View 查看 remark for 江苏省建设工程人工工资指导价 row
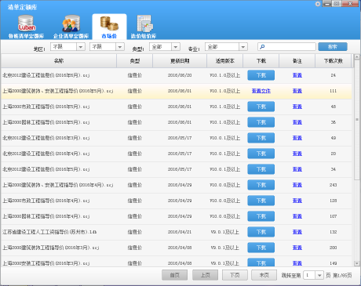The image size is (361, 286). pos(297,232)
